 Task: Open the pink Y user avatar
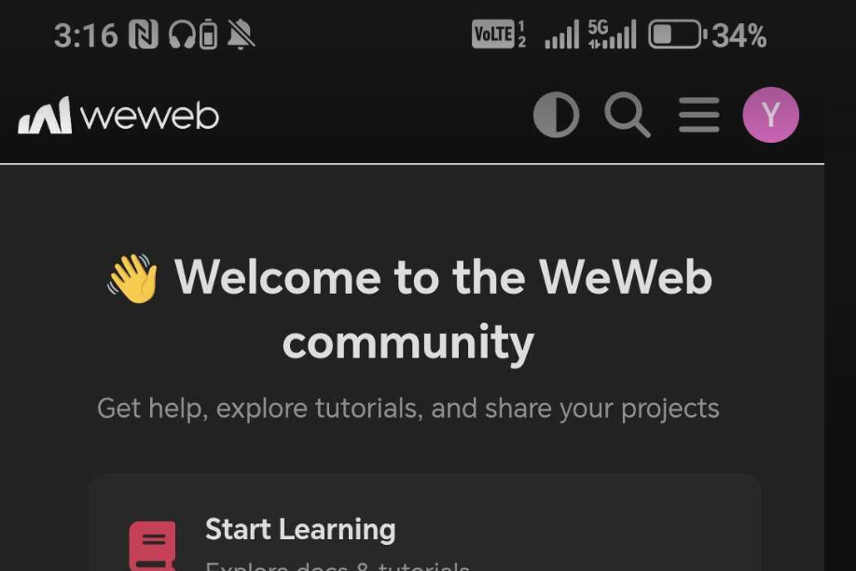[770, 115]
